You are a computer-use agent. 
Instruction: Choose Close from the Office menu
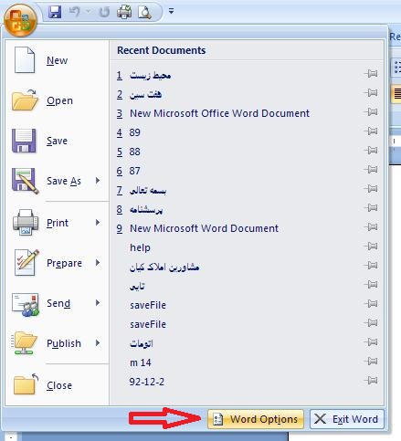coord(58,385)
